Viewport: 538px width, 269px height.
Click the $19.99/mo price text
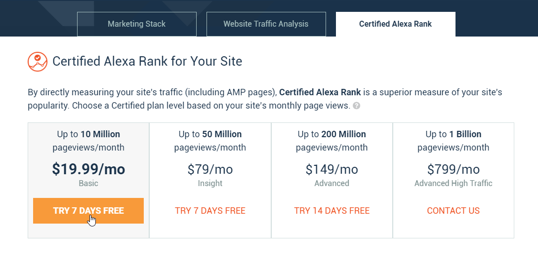88,169
